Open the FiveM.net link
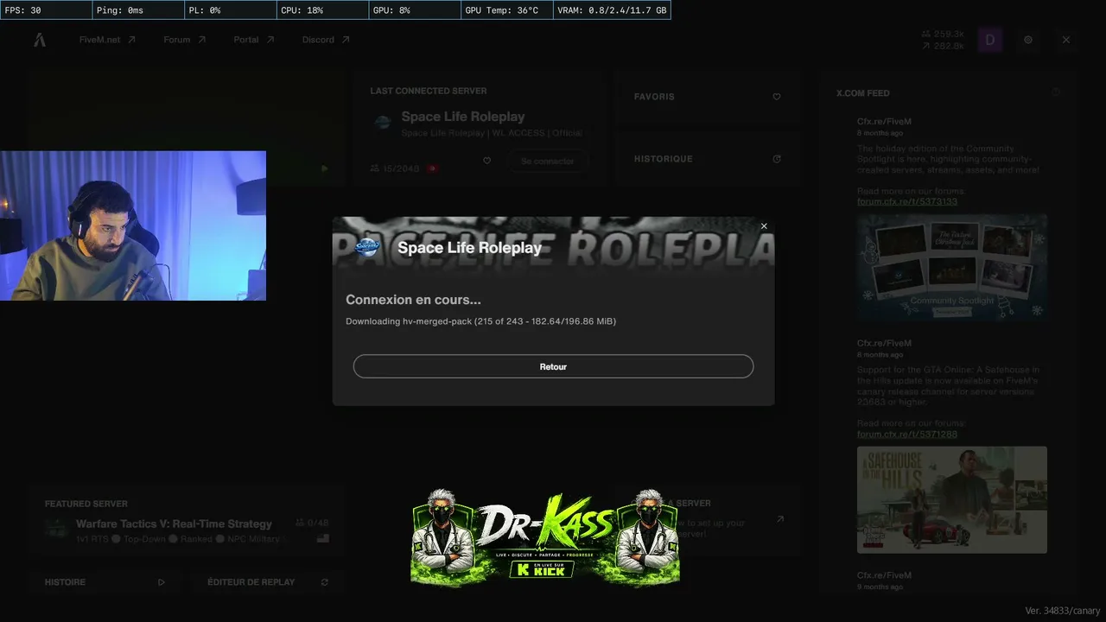This screenshot has width=1106, height=622. (x=107, y=40)
